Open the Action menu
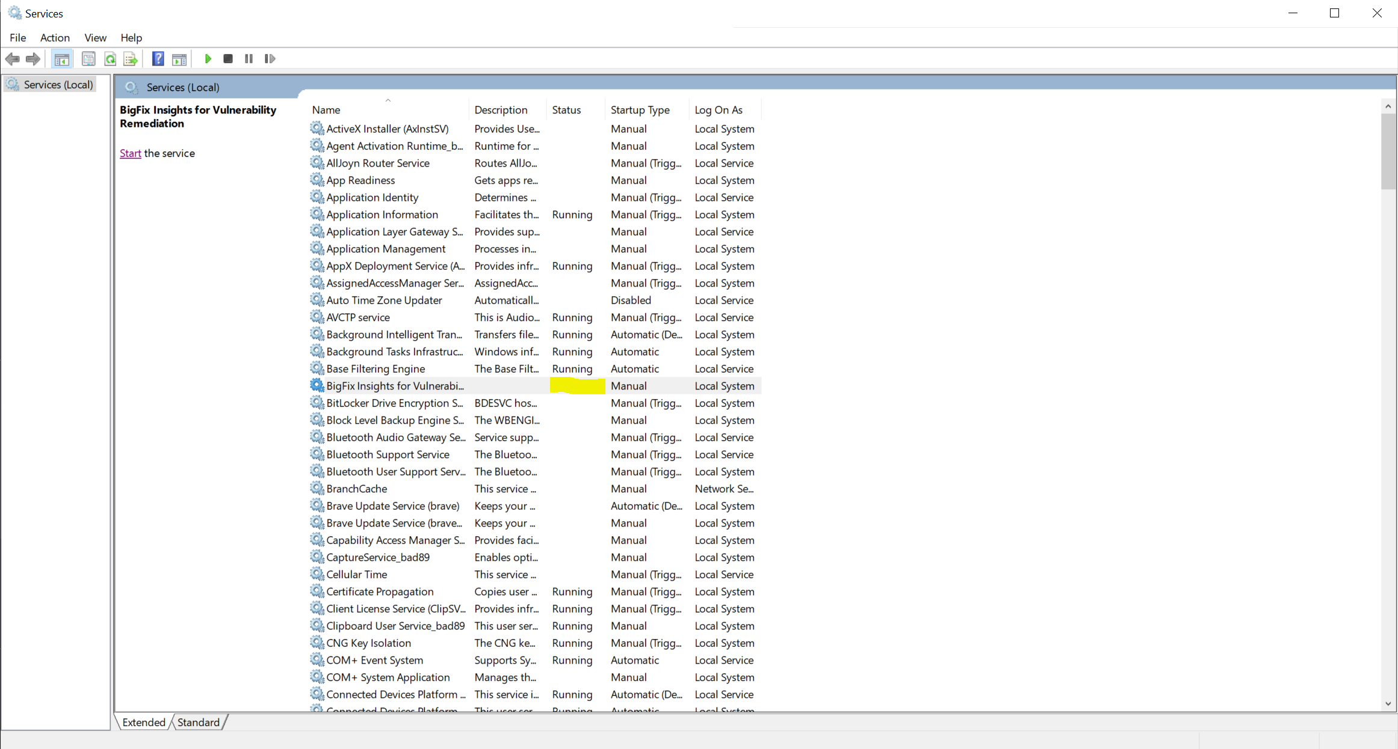Image resolution: width=1398 pixels, height=749 pixels. point(55,37)
